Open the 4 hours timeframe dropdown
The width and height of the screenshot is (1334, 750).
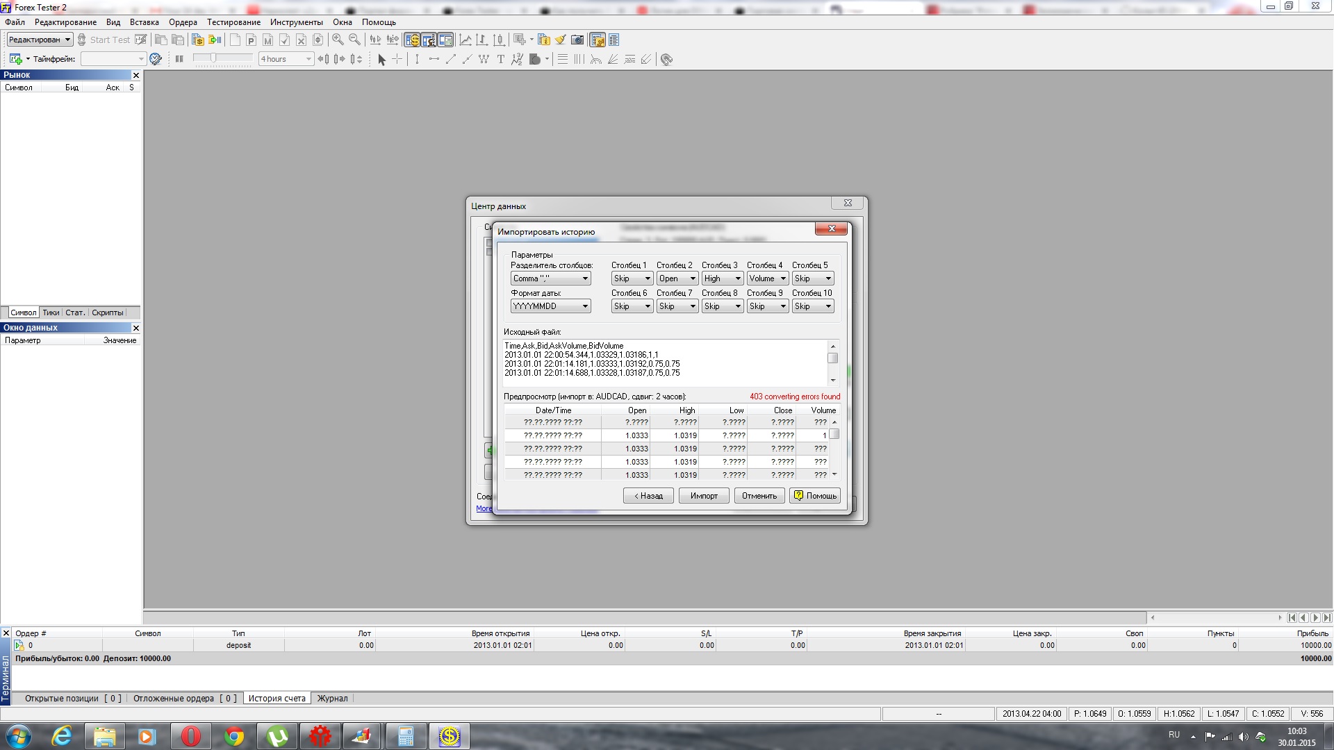(286, 59)
